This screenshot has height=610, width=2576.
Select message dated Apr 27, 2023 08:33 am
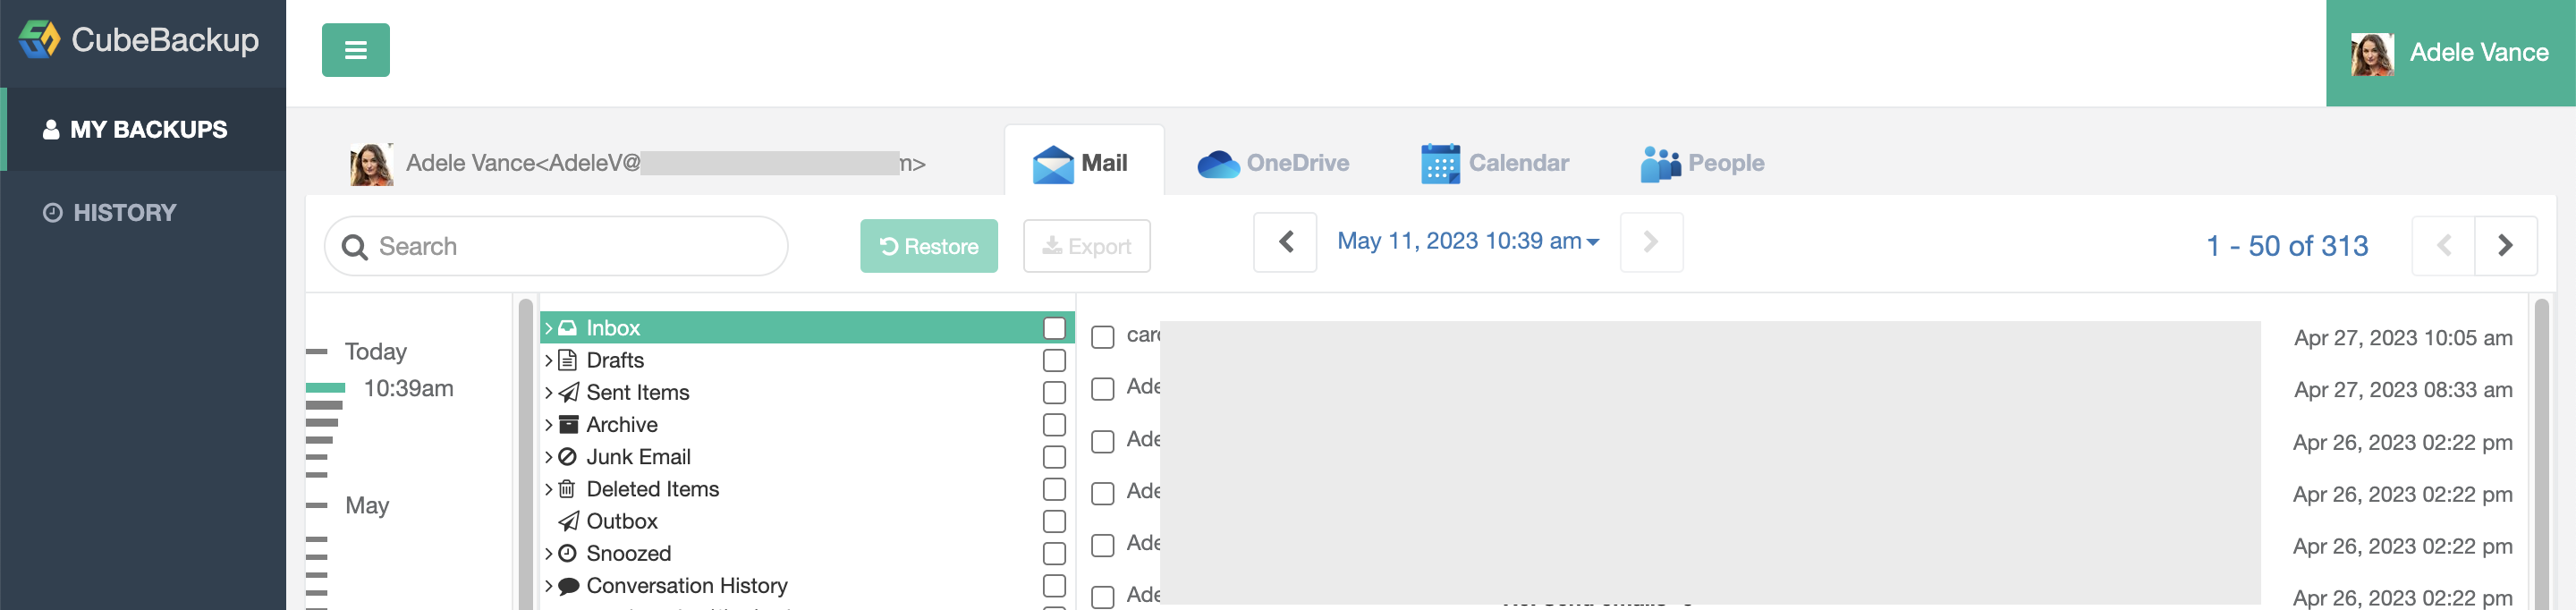point(1102,389)
